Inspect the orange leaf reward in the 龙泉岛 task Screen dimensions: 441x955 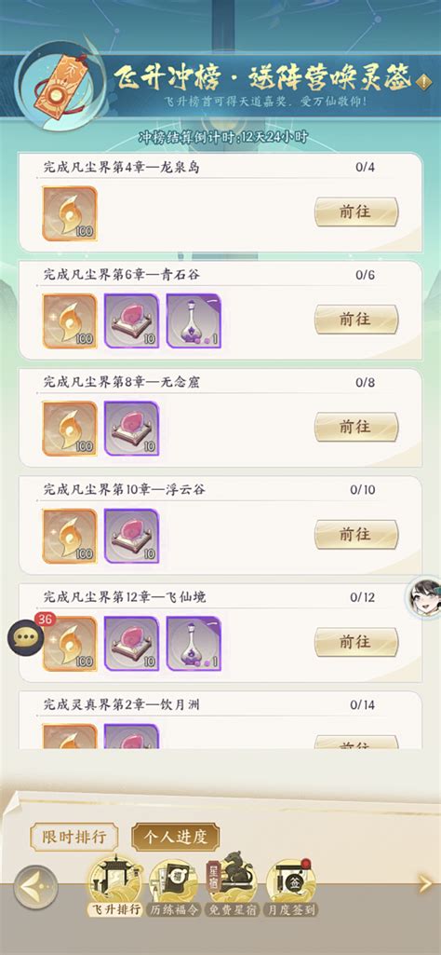click(x=70, y=213)
